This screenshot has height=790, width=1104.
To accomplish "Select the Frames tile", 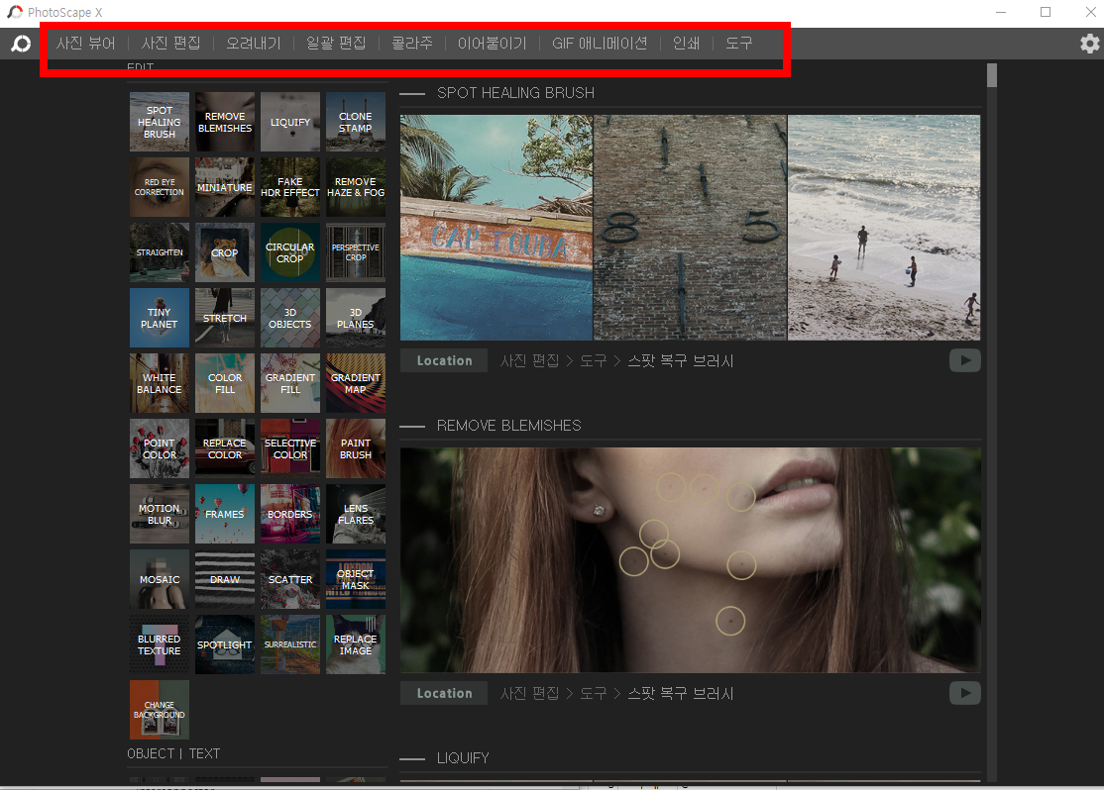I will click(225, 514).
